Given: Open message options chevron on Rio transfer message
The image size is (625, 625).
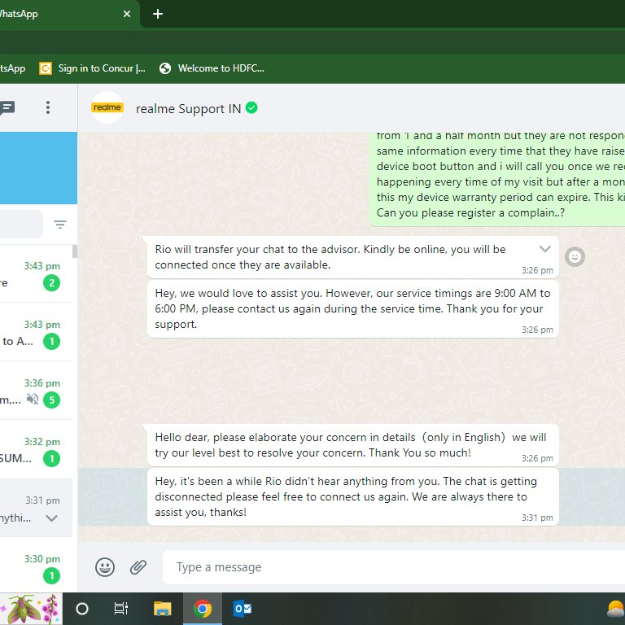Looking at the screenshot, I should pyautogui.click(x=545, y=249).
